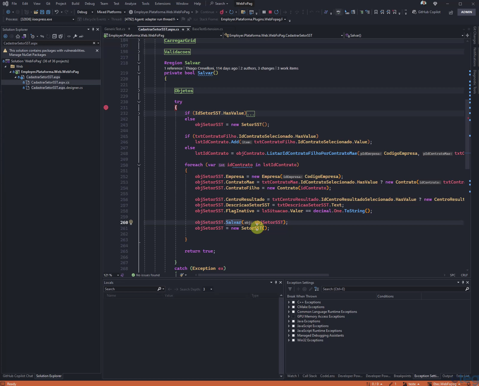This screenshot has height=386, width=479.
Task: Open the Debug menu
Action: pyautogui.click(x=90, y=4)
